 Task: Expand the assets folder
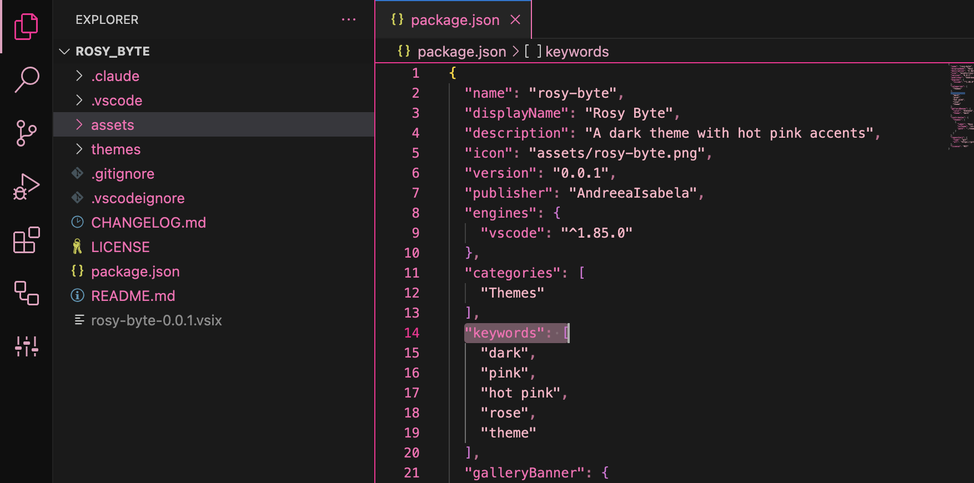pos(213,125)
